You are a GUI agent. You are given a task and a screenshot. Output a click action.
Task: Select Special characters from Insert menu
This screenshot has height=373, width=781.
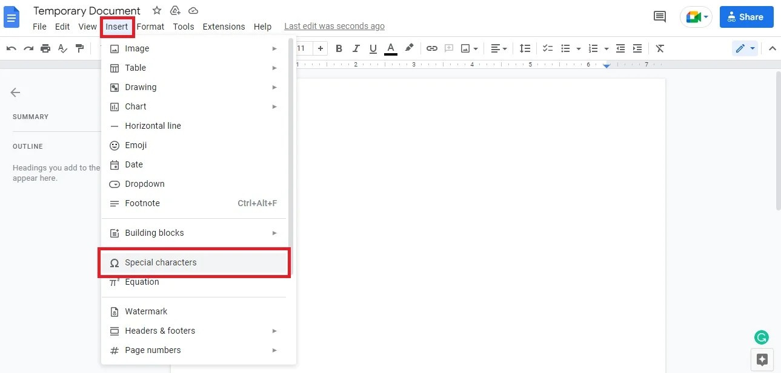point(161,262)
